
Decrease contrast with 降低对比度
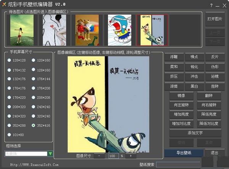(209, 123)
